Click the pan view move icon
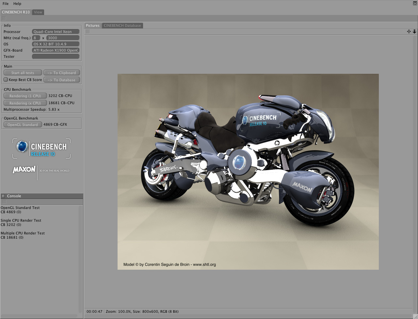This screenshot has width=418, height=319. point(409,31)
